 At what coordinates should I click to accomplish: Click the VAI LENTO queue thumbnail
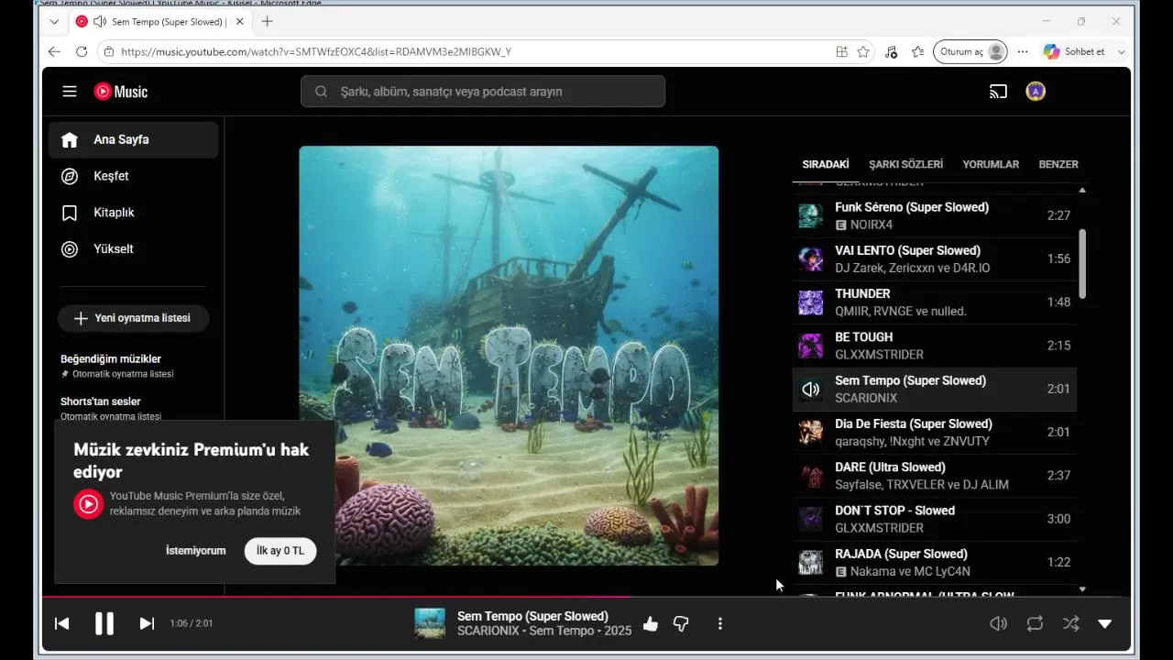coord(810,258)
